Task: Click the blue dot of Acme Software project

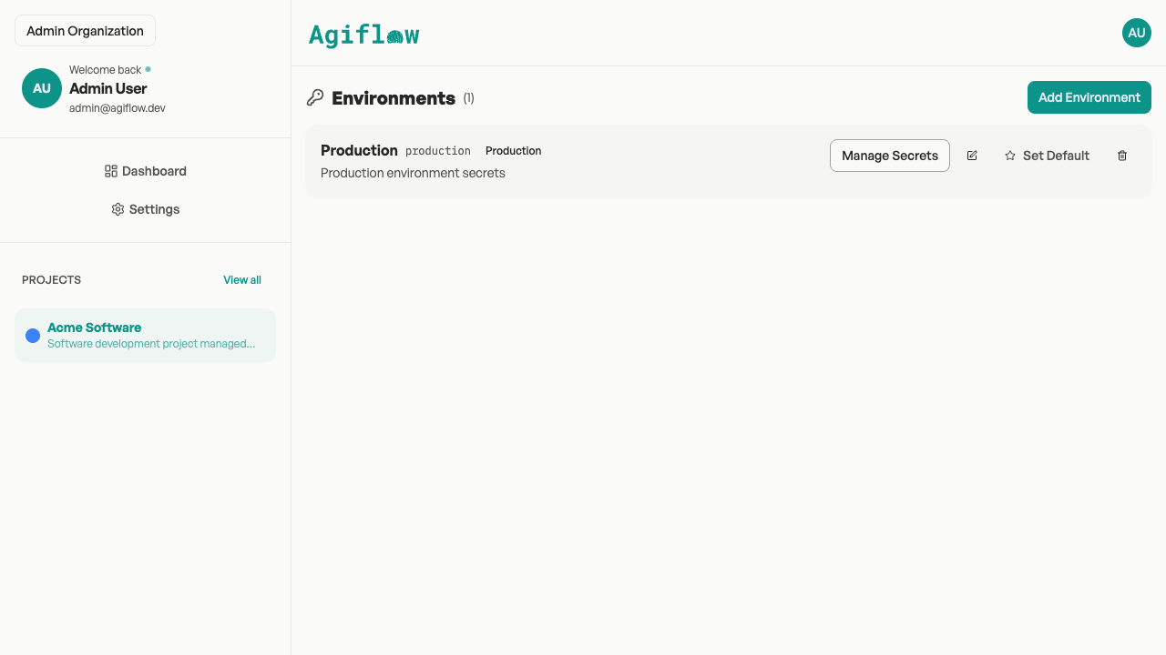Action: point(33,336)
